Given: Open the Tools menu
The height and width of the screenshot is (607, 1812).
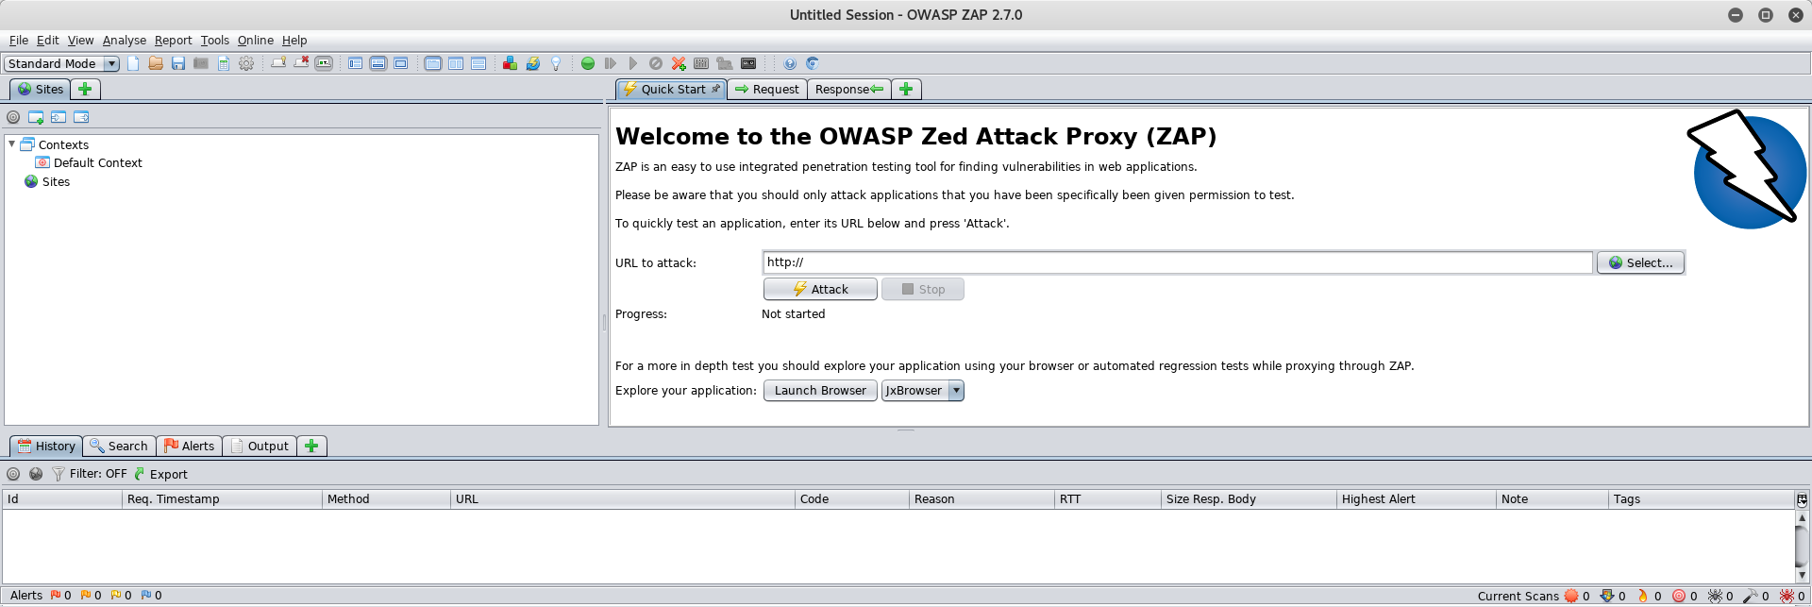Looking at the screenshot, I should click(215, 40).
